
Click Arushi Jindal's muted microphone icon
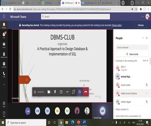[x=147, y=85]
